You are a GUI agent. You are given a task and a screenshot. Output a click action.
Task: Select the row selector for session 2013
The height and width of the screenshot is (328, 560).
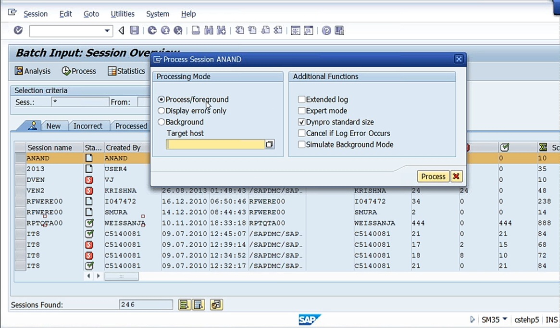click(x=20, y=169)
